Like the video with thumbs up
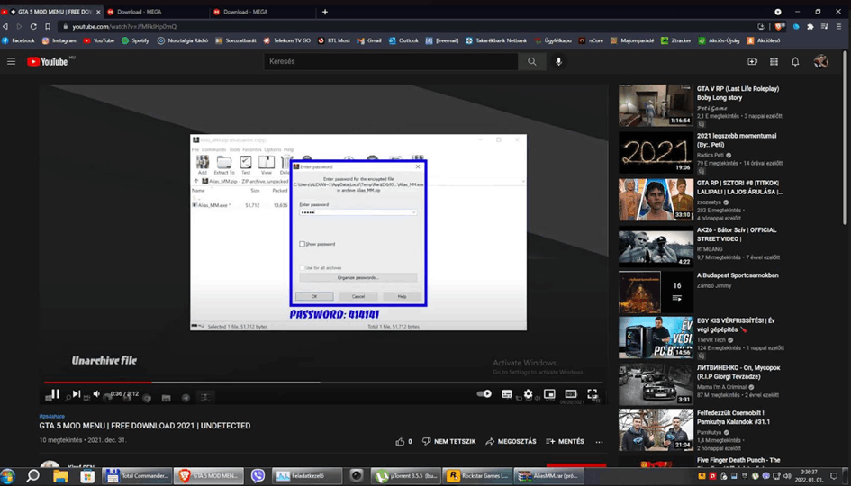Screen dimensions: 851x486 coord(401,442)
